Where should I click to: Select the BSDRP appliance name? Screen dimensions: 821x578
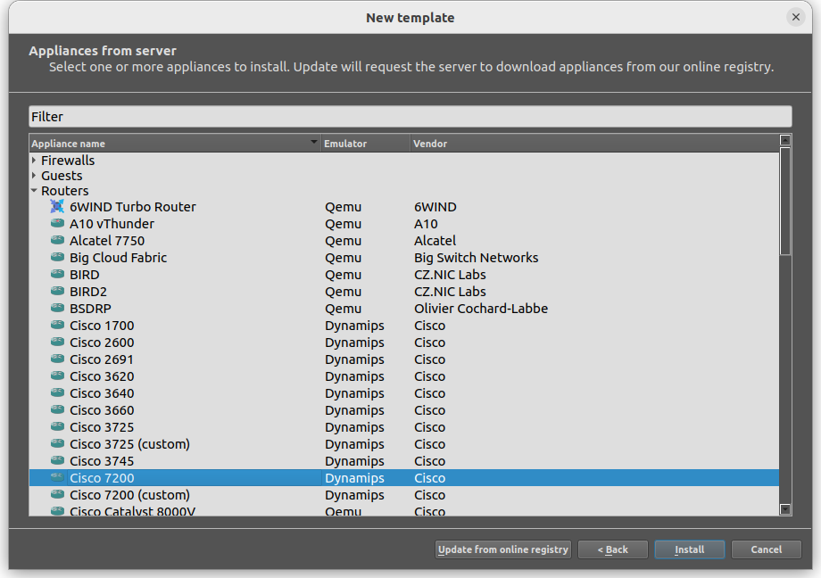(90, 309)
